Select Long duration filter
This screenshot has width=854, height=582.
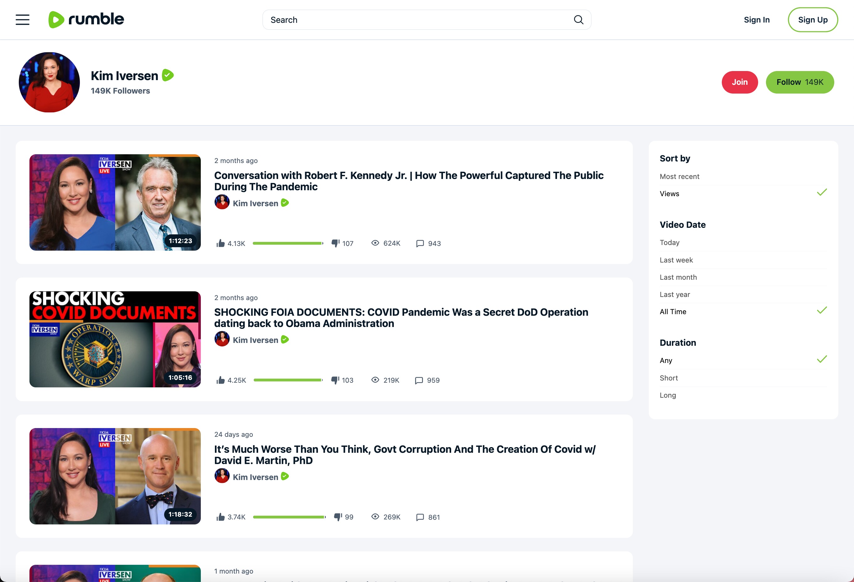coord(667,395)
